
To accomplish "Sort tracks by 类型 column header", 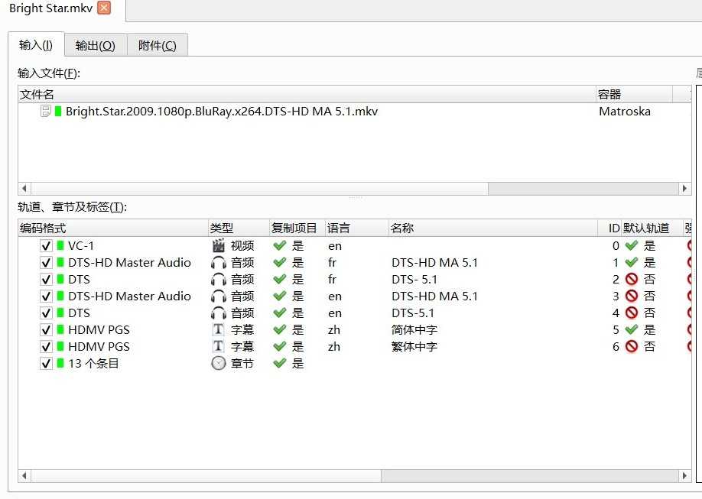I will (x=239, y=228).
